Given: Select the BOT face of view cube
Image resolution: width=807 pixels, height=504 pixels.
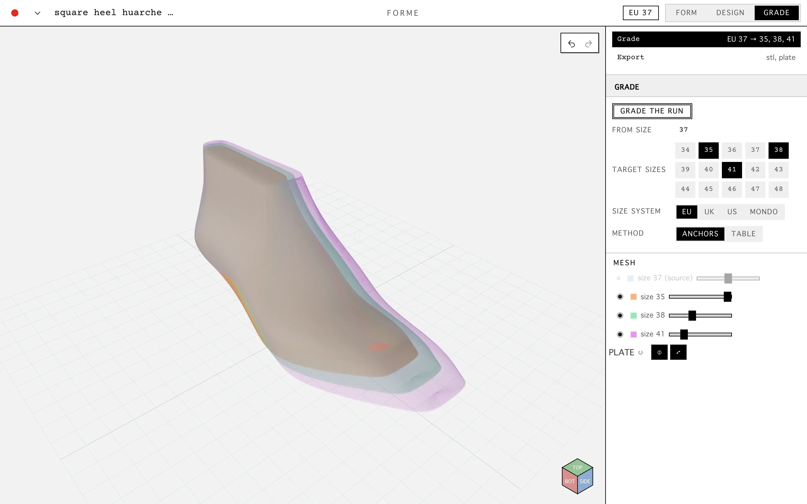Looking at the screenshot, I should (570, 481).
